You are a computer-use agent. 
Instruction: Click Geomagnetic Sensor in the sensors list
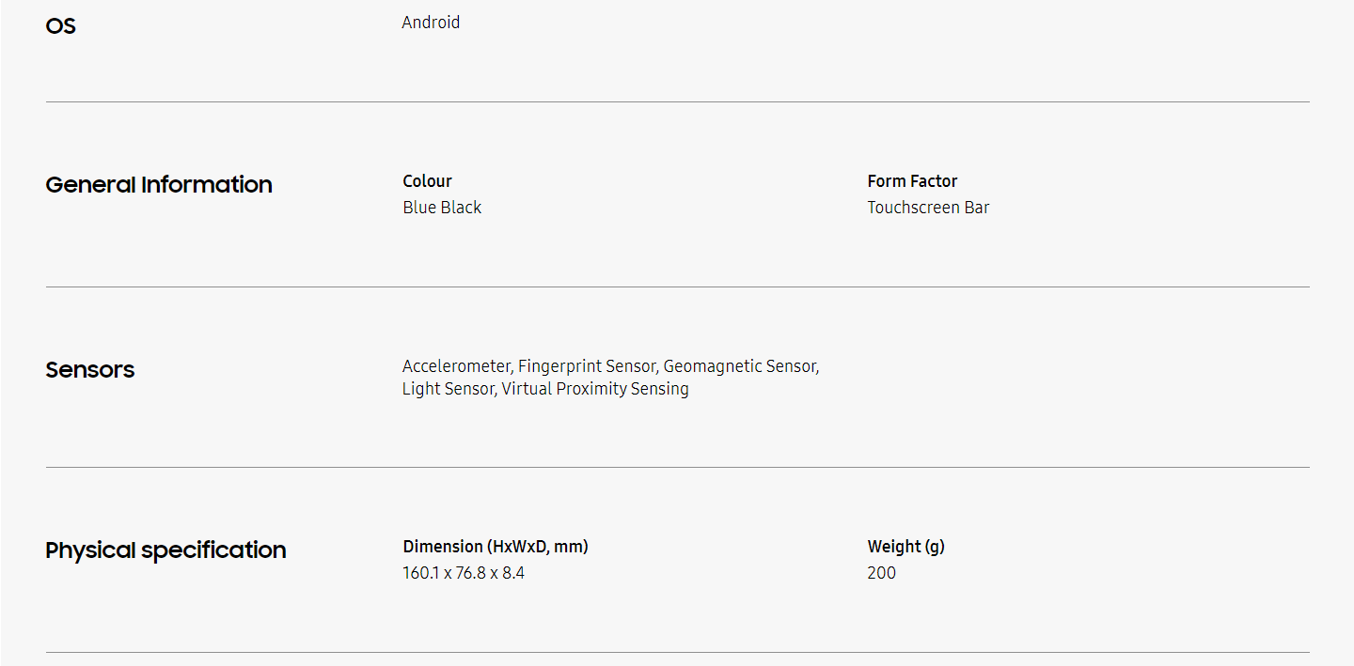tap(740, 366)
